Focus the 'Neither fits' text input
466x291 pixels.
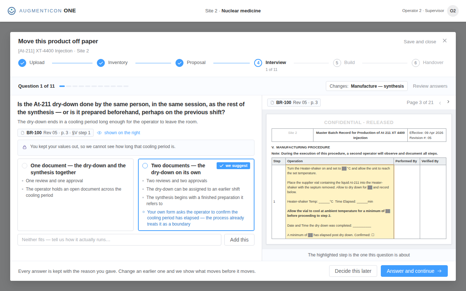click(x=119, y=240)
